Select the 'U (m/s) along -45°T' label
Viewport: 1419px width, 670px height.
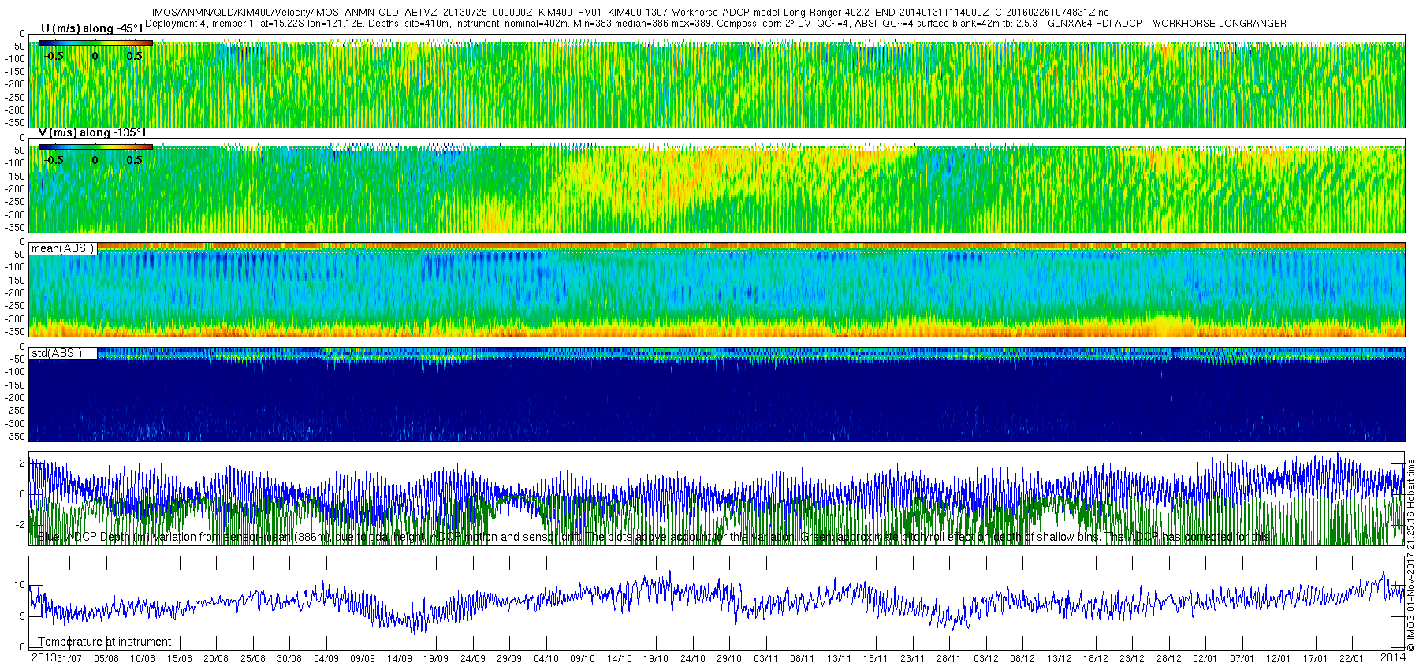(92, 28)
